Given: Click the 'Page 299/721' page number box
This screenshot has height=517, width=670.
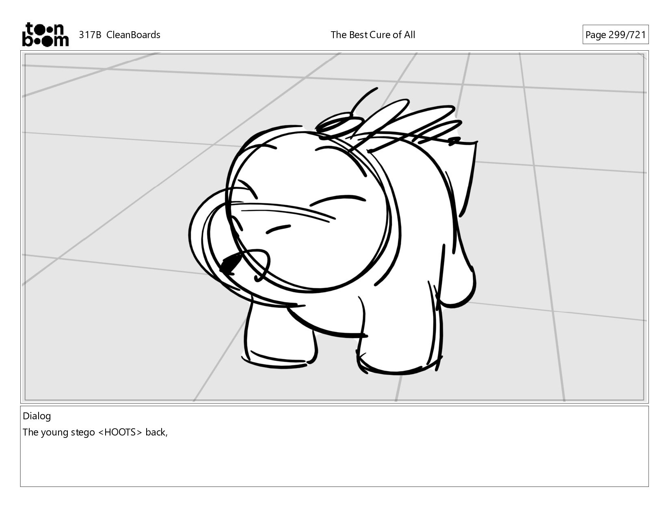Looking at the screenshot, I should [615, 34].
